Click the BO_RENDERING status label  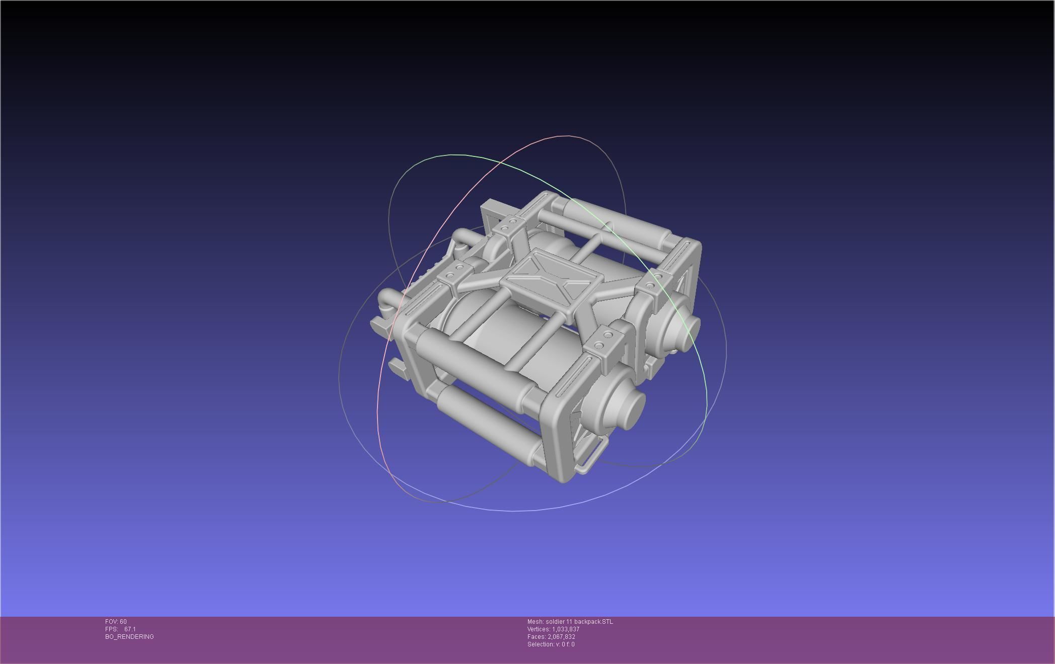129,637
